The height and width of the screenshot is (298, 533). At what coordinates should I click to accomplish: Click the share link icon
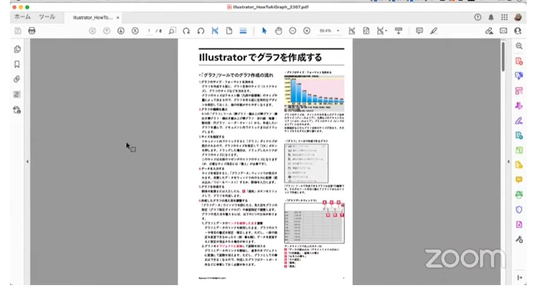click(x=489, y=31)
